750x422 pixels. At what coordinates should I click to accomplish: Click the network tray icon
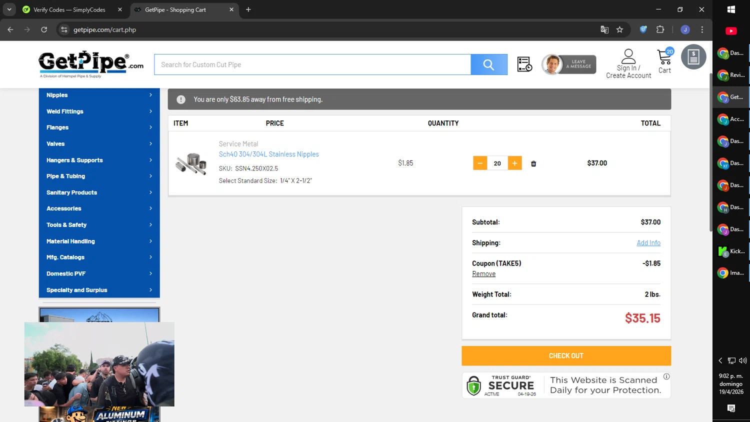click(x=731, y=360)
